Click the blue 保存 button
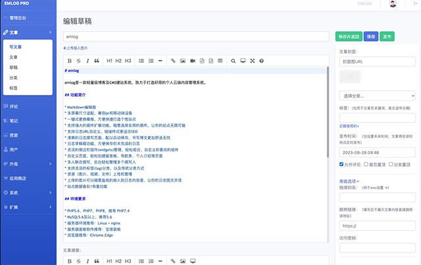Screen dimensions: 421x265 371,37
